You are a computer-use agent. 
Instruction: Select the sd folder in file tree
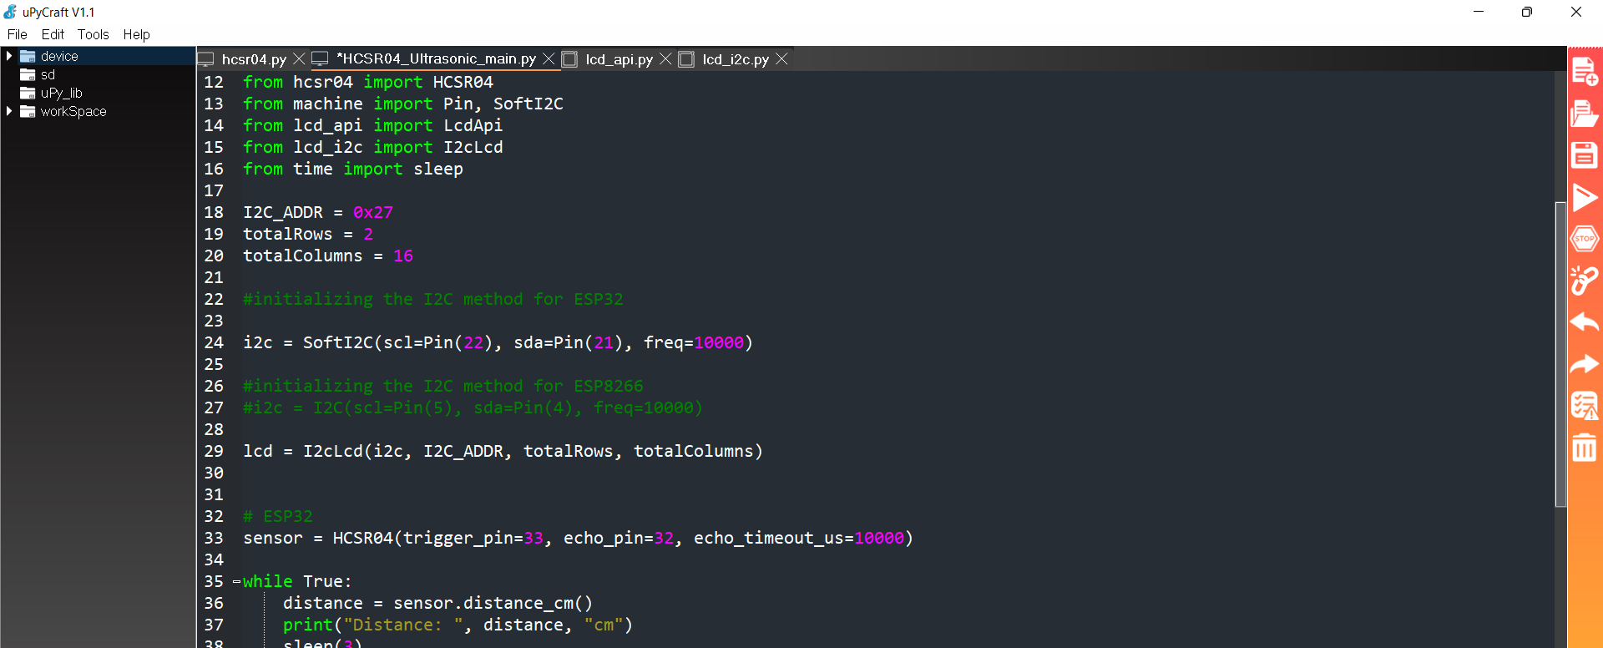click(48, 74)
